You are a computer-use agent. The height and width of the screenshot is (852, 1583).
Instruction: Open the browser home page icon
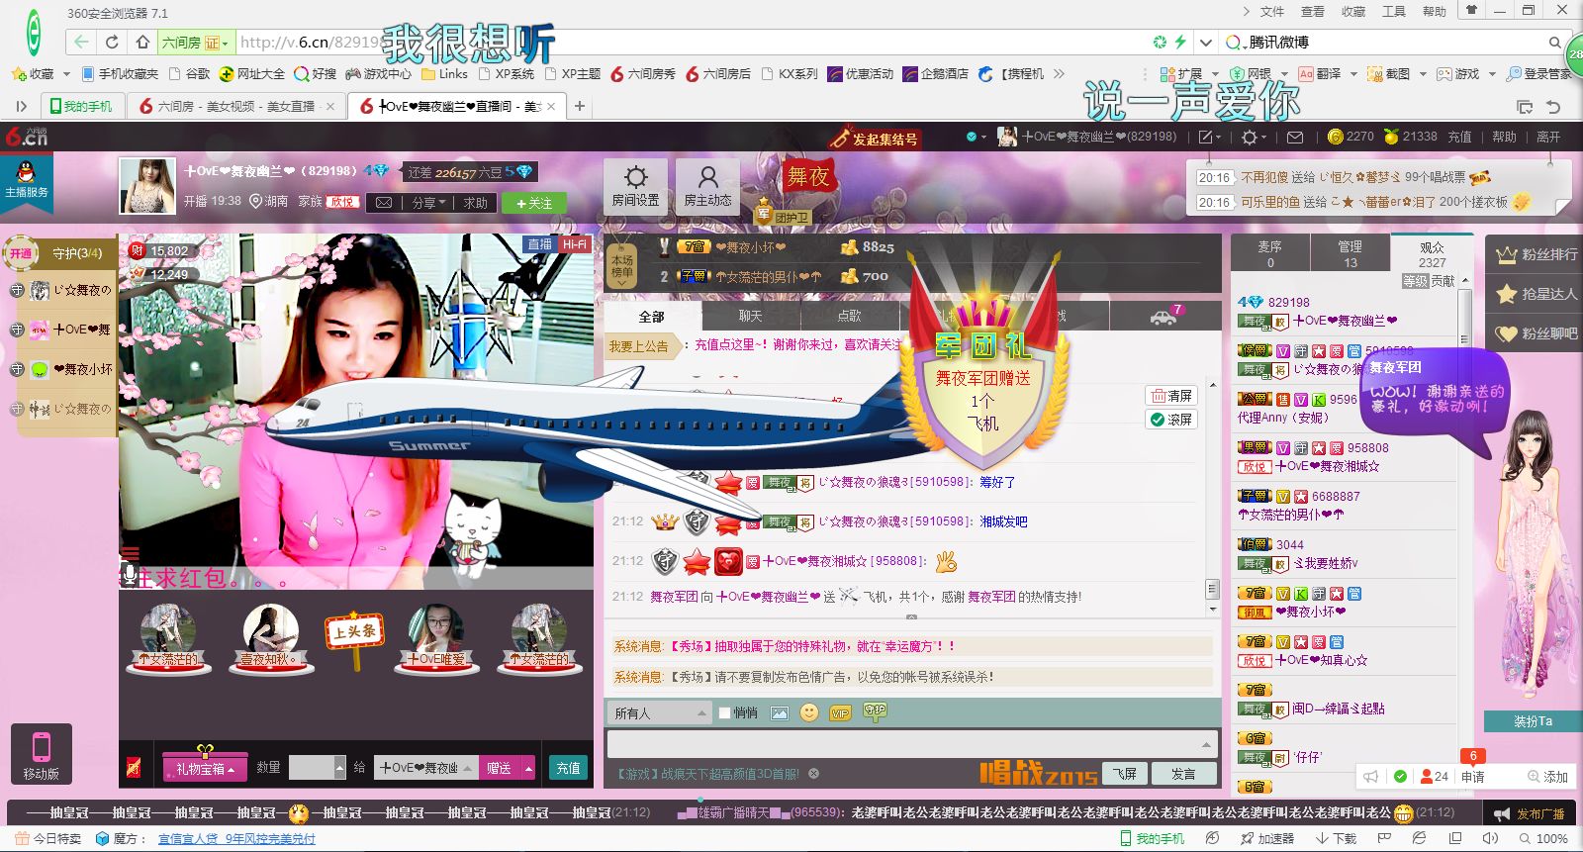pos(143,42)
